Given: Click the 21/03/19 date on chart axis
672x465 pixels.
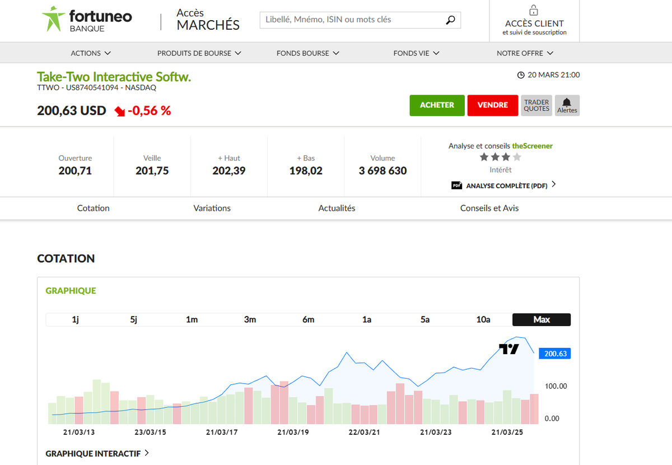Looking at the screenshot, I should click(x=293, y=433).
